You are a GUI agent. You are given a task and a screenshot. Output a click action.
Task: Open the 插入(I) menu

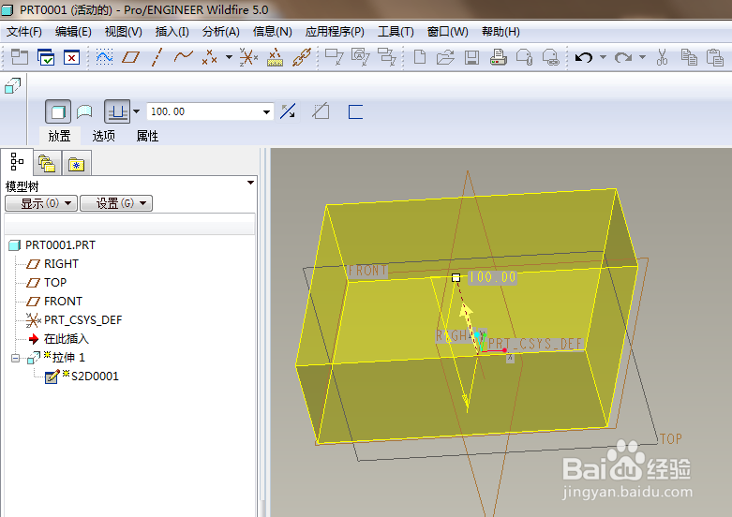click(x=172, y=32)
